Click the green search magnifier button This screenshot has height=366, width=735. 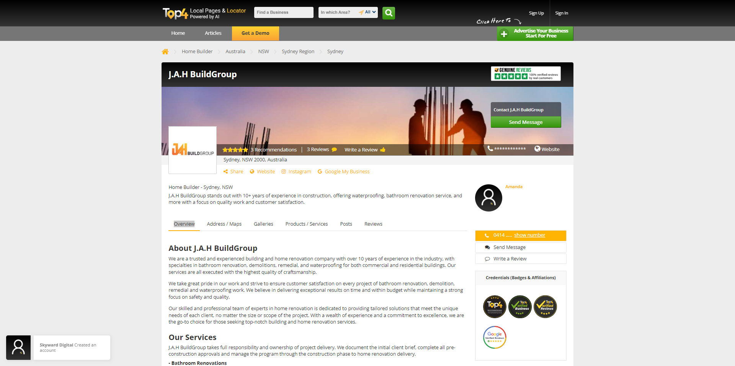[x=389, y=13]
